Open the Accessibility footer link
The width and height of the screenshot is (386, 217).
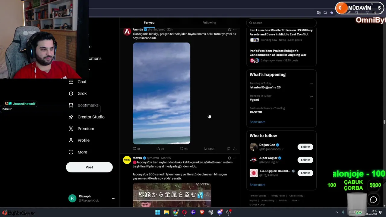pyautogui.click(x=268, y=200)
